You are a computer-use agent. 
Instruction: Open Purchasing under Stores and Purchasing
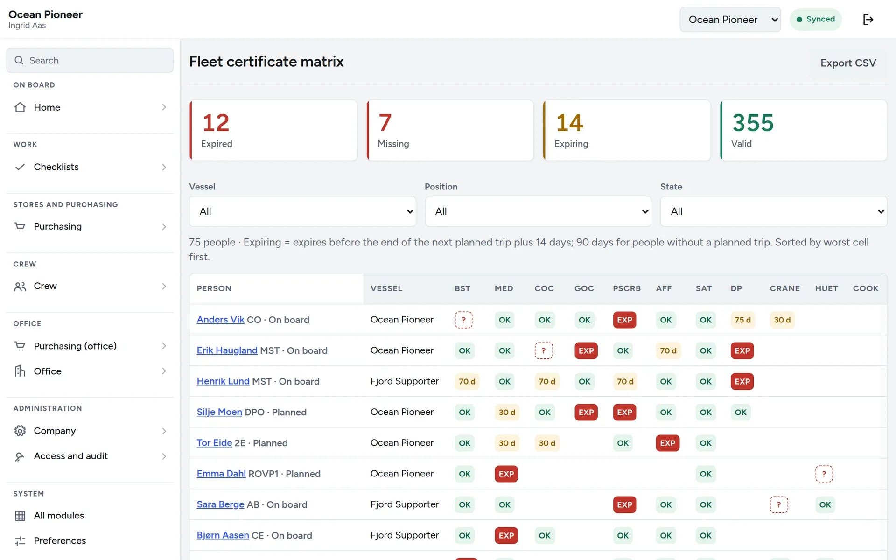click(x=90, y=227)
